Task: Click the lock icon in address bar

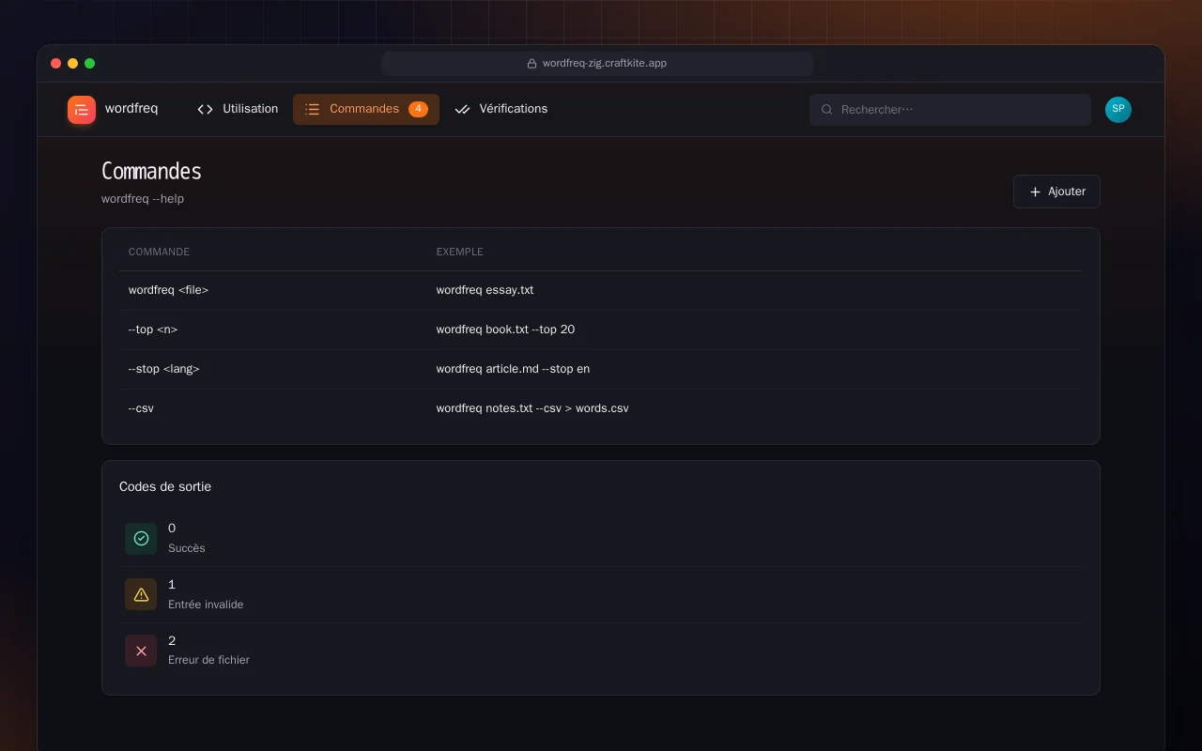Action: click(x=532, y=64)
